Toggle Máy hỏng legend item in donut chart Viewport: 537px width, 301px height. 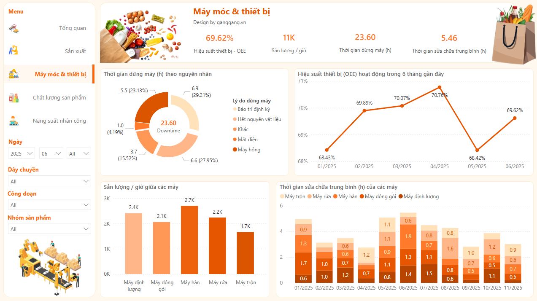249,150
